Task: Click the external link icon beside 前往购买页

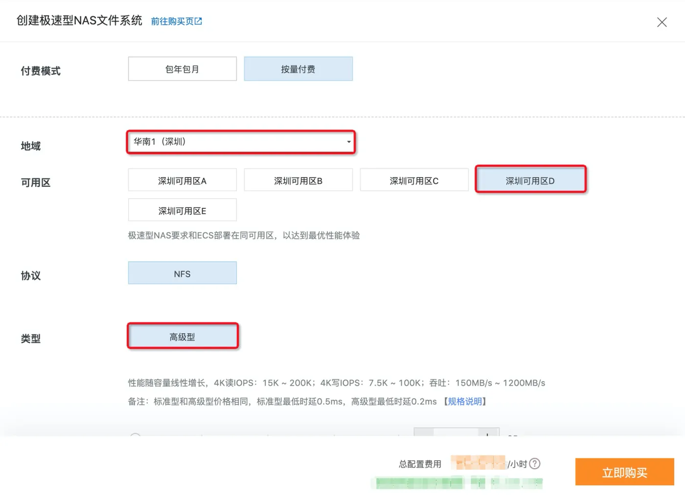Action: click(x=198, y=21)
